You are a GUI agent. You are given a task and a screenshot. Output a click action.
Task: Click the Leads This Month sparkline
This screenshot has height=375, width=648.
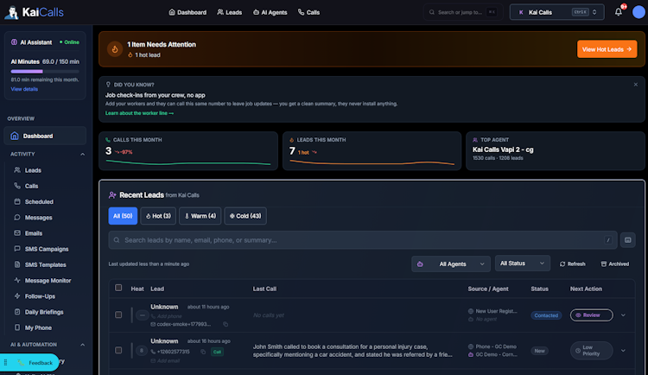coord(372,162)
